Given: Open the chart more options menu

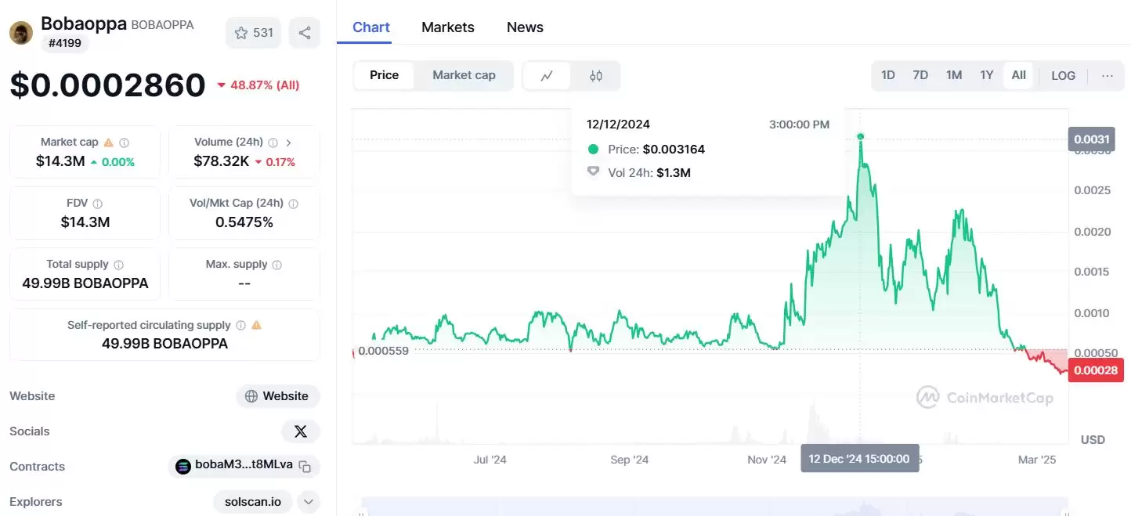Looking at the screenshot, I should [1107, 76].
